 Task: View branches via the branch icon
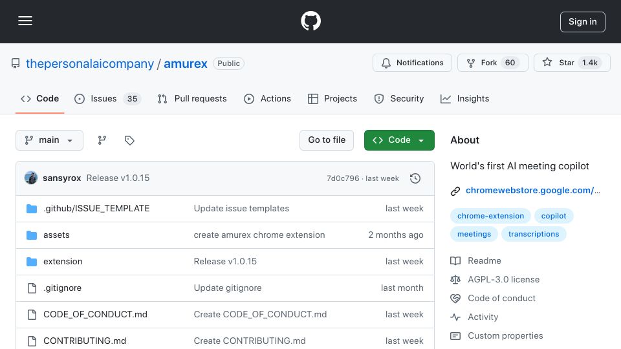[102, 140]
